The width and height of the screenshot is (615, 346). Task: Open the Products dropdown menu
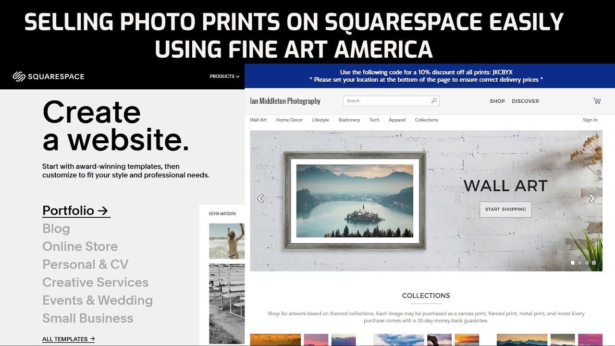pyautogui.click(x=224, y=76)
